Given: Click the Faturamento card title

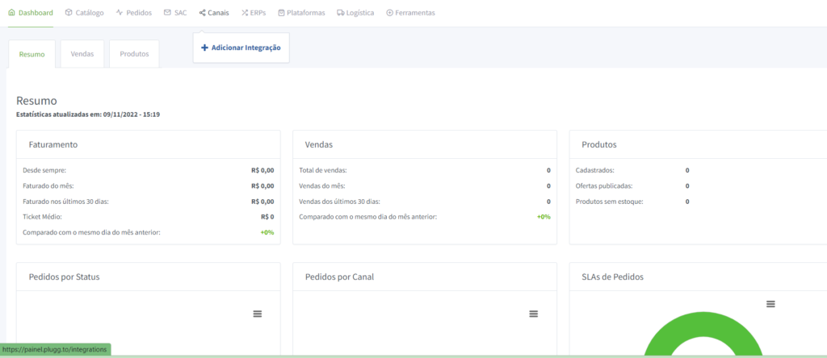Looking at the screenshot, I should [53, 144].
